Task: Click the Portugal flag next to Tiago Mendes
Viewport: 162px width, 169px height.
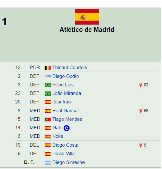Action: coord(47,119)
